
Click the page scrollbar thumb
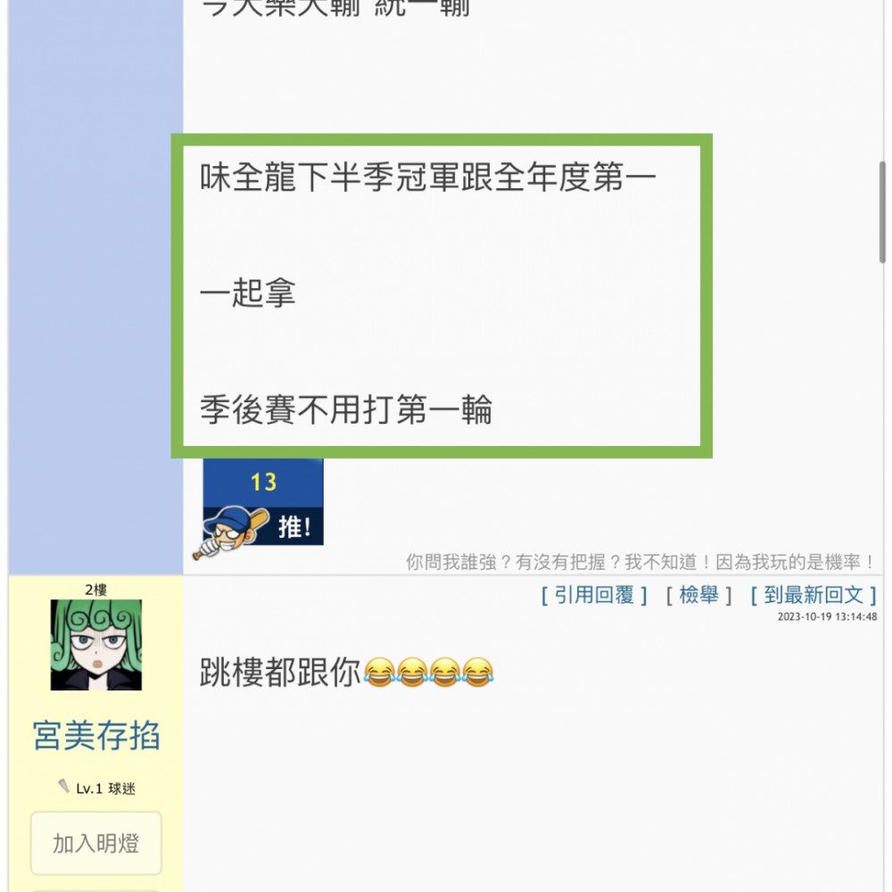pos(882,211)
